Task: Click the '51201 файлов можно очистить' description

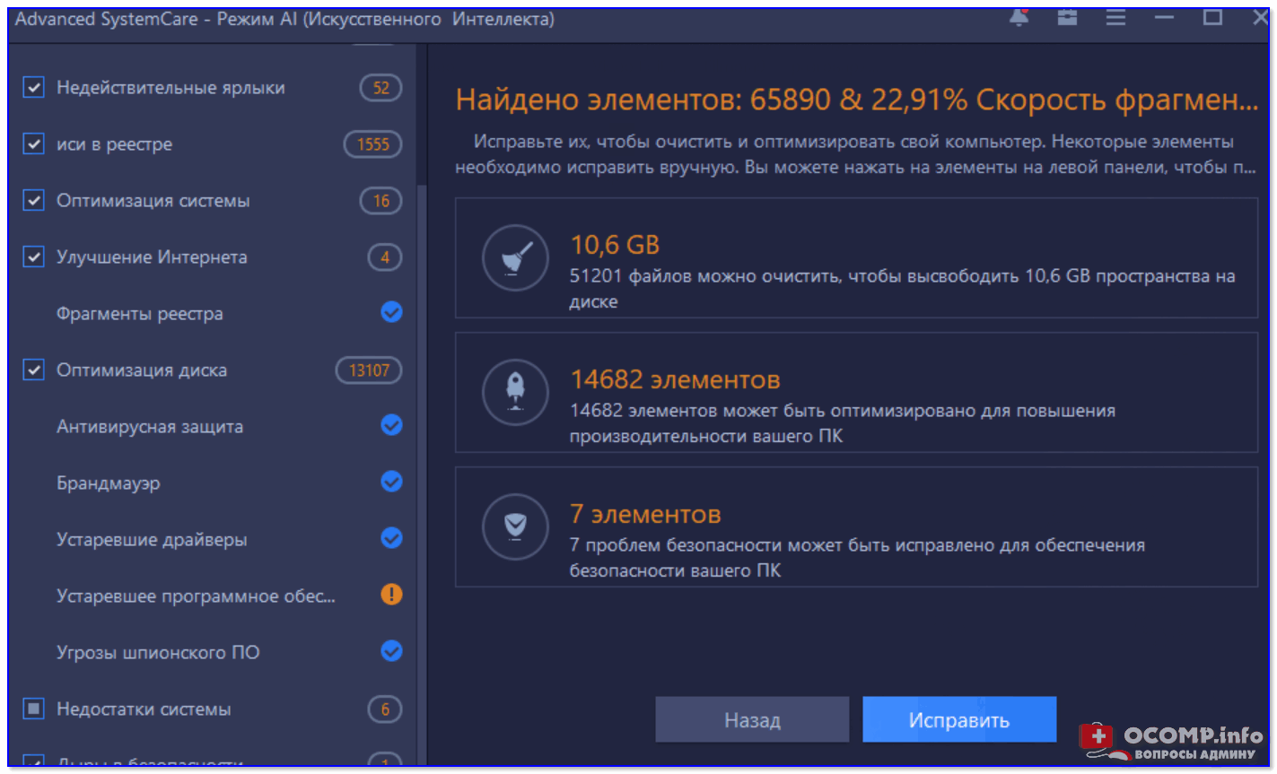Action: pyautogui.click(x=902, y=289)
